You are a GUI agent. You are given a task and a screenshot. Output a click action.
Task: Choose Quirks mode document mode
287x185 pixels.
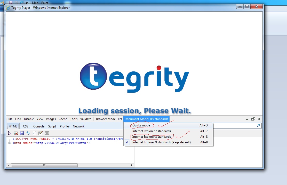click(x=168, y=125)
